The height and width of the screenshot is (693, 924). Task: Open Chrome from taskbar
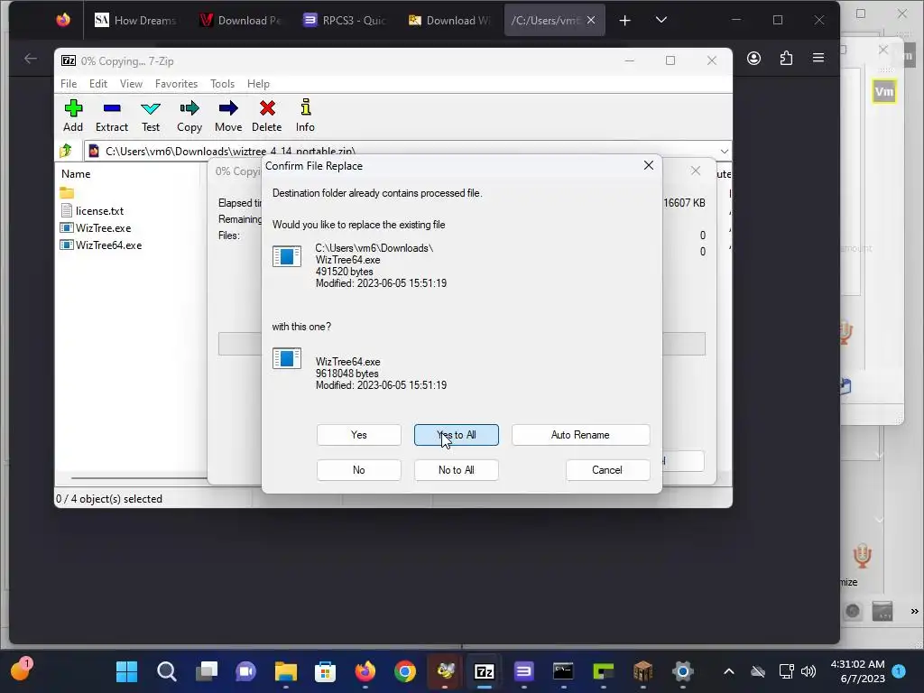pyautogui.click(x=405, y=671)
